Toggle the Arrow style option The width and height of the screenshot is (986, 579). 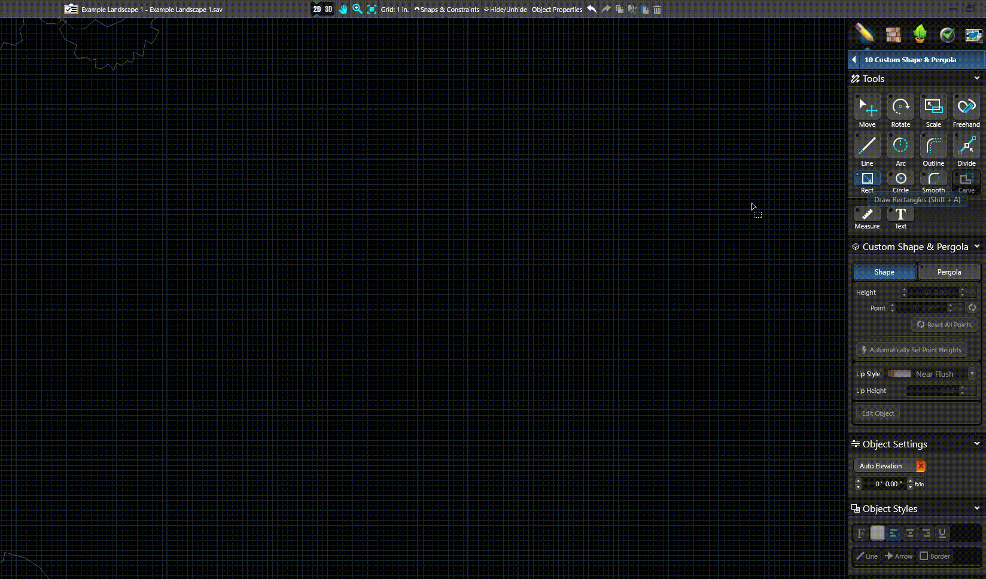point(899,556)
